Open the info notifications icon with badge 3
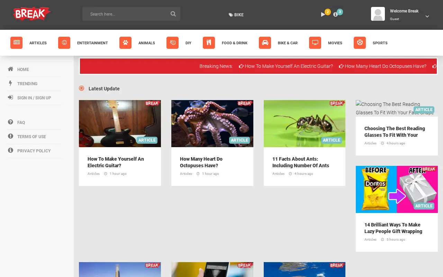Image resolution: width=443 pixels, height=277 pixels. pos(335,15)
